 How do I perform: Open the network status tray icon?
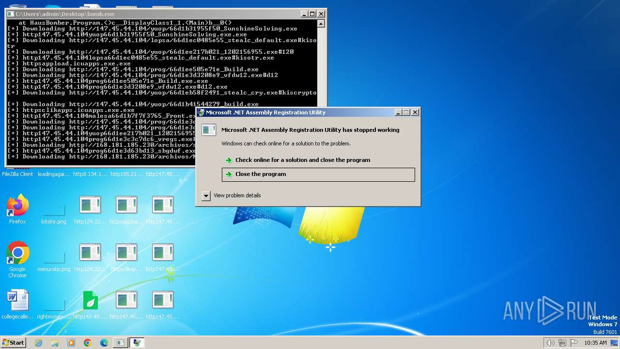pos(562,343)
